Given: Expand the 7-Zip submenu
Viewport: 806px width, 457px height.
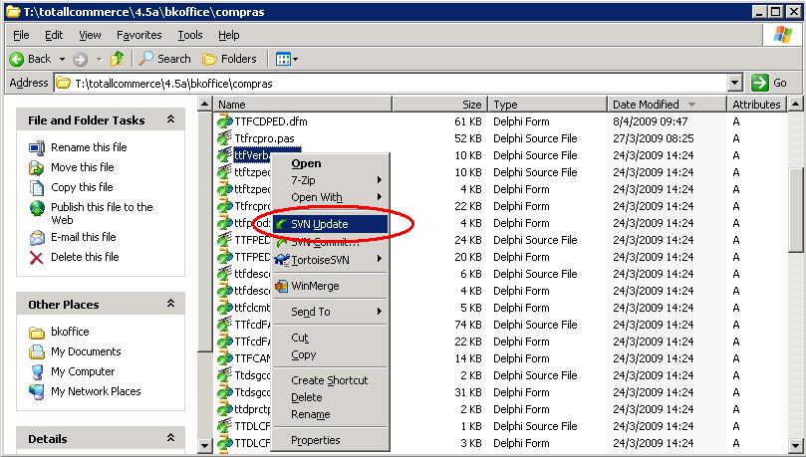Looking at the screenshot, I should click(330, 181).
